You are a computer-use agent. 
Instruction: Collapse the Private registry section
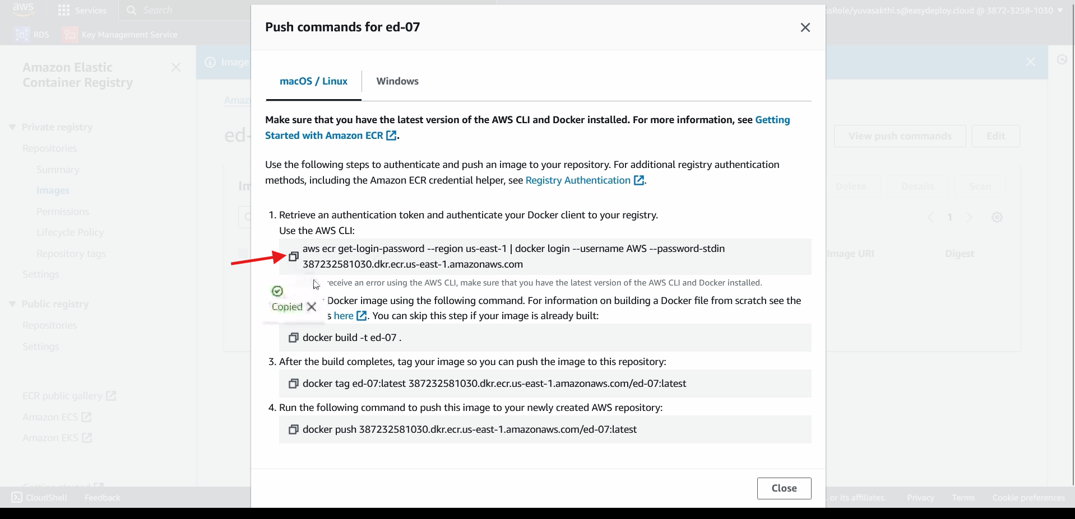[12, 127]
